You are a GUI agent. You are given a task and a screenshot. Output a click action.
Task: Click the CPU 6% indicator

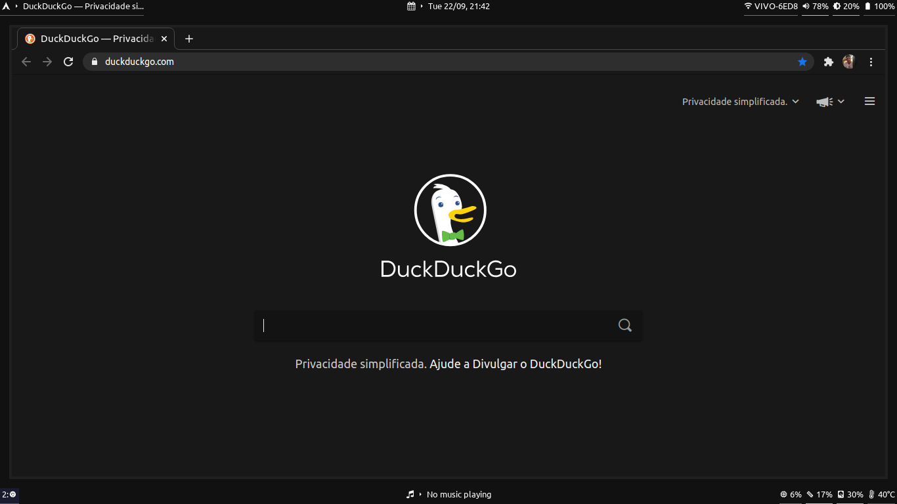791,495
